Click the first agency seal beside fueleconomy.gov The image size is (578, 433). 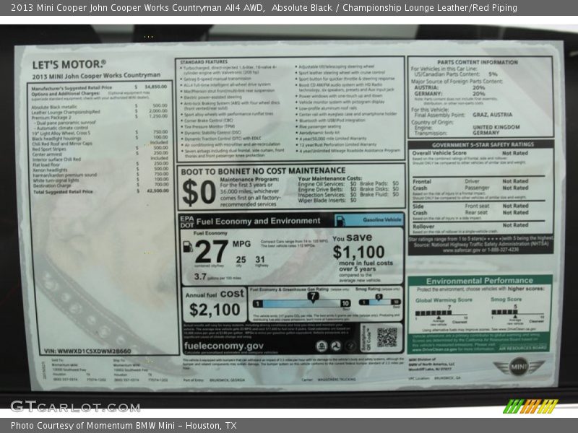322,346
